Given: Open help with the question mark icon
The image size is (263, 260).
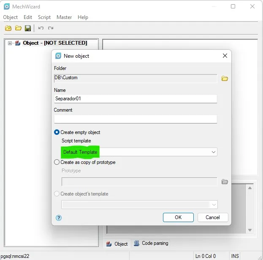Looking at the screenshot, I should (59, 218).
